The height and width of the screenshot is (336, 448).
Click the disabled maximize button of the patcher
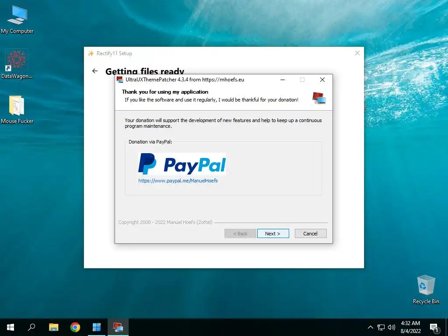(302, 80)
